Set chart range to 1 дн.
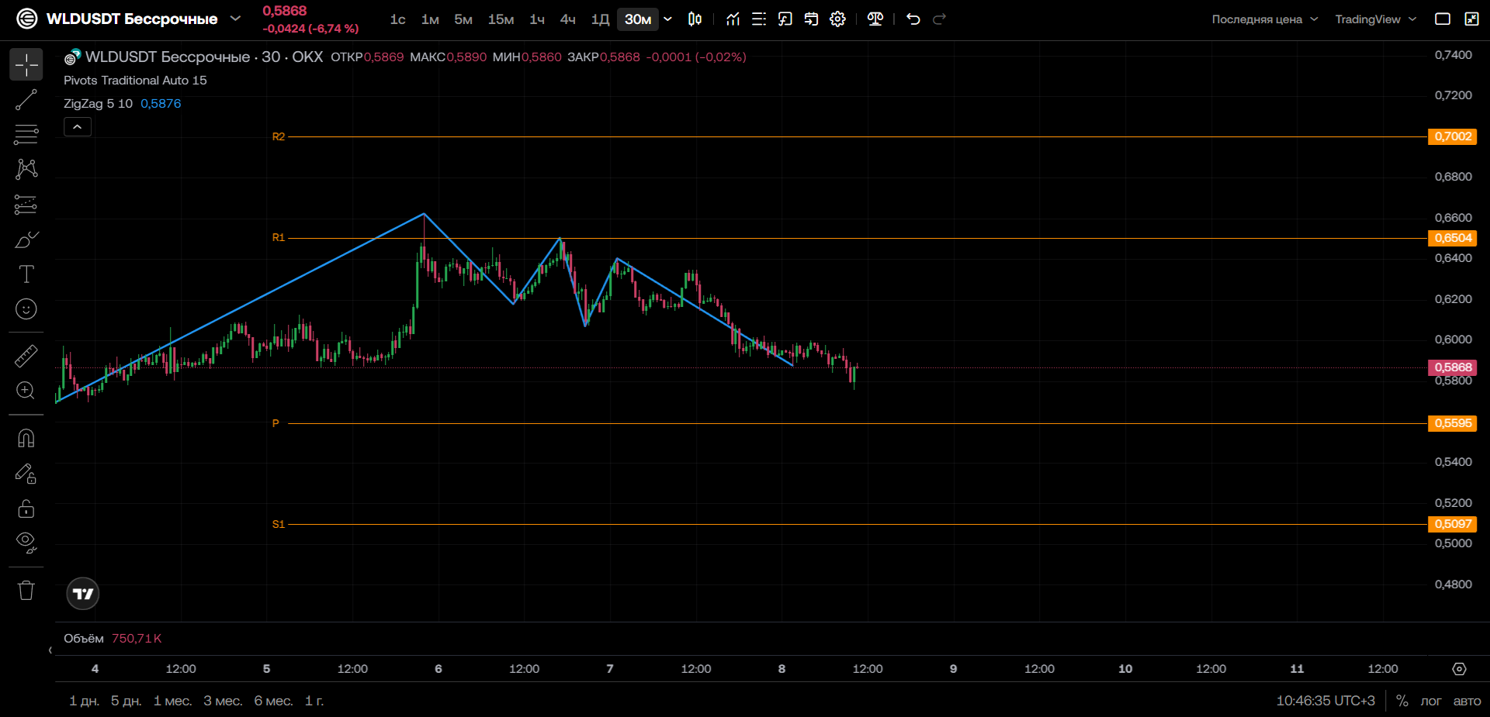This screenshot has width=1490, height=717. pyautogui.click(x=84, y=701)
